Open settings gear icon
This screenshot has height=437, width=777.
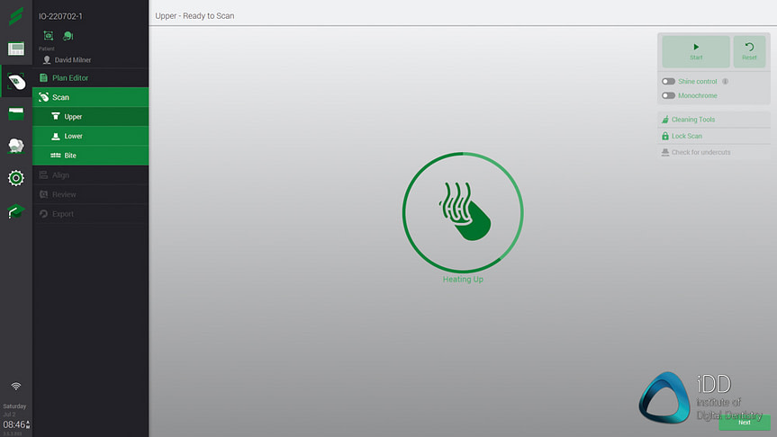pos(16,178)
